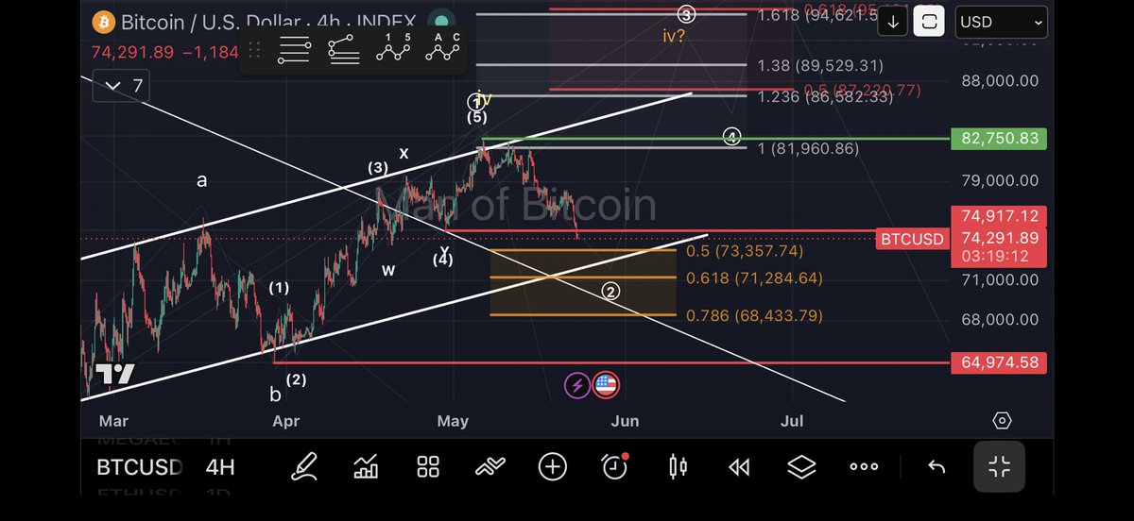The width and height of the screenshot is (1134, 521).
Task: Click the Apr label on time axis
Action: [x=285, y=421]
